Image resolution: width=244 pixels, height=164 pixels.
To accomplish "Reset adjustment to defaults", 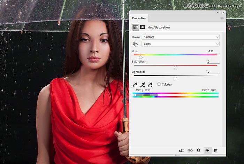I will coord(198,150).
